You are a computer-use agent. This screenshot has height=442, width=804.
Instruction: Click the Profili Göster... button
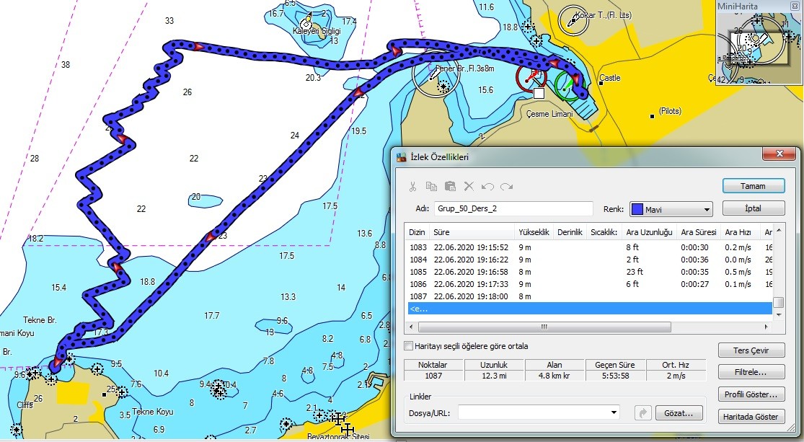tap(751, 394)
